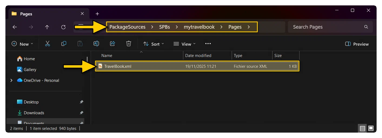Click the TravelBook.xml file icon
The width and height of the screenshot is (382, 138).
click(x=100, y=66)
